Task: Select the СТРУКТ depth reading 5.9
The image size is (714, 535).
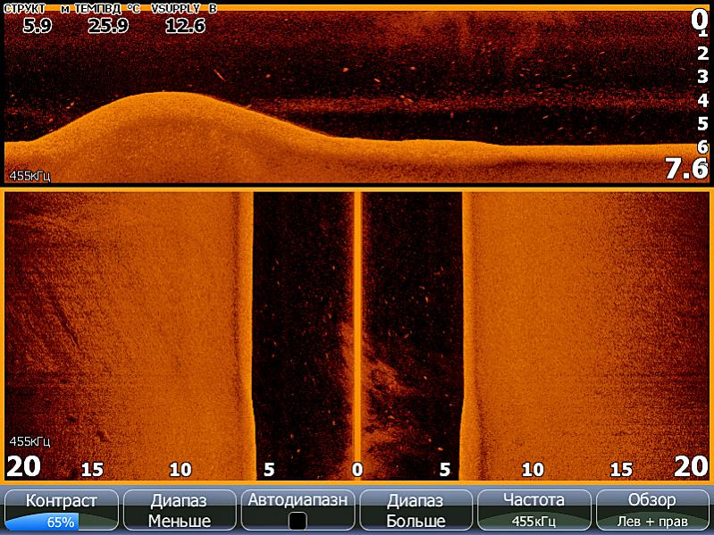Action: 37,25
